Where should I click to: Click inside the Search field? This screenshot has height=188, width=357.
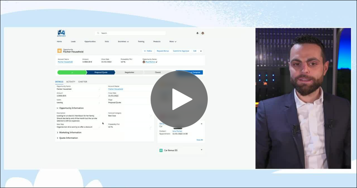pyautogui.click(x=130, y=33)
